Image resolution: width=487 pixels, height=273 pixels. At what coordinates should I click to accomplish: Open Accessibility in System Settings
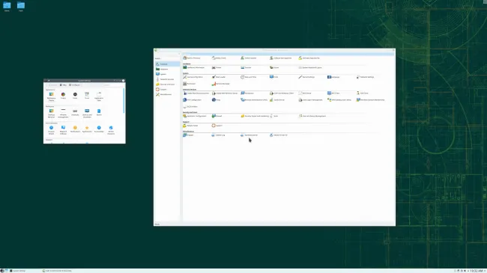point(99,129)
